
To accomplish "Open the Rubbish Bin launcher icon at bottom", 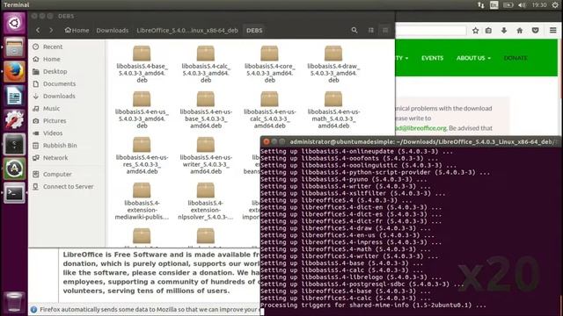I will click(x=14, y=302).
